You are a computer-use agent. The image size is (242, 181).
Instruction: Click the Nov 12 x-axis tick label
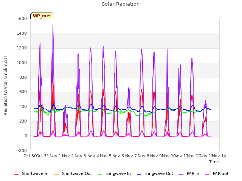(x=194, y=156)
